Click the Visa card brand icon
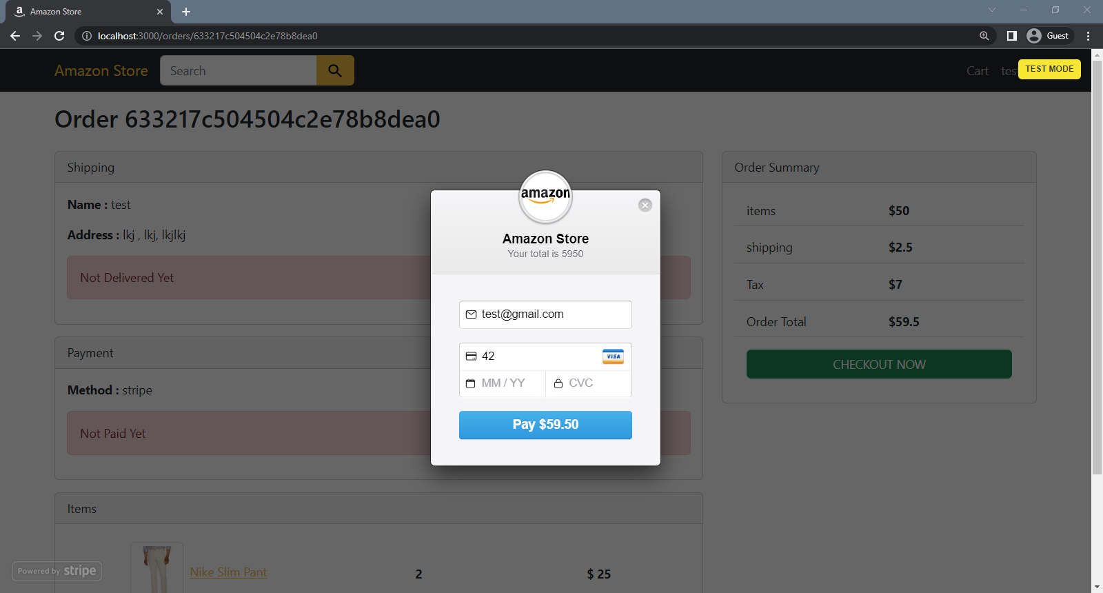The width and height of the screenshot is (1103, 593). click(x=613, y=356)
